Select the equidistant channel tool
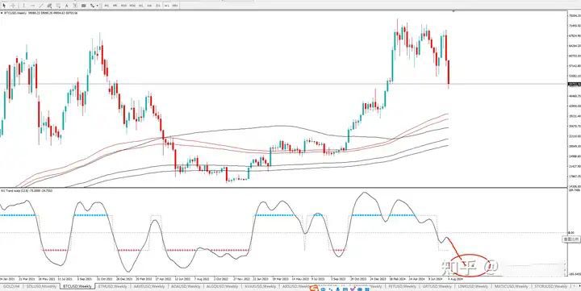 pyautogui.click(x=50, y=6)
